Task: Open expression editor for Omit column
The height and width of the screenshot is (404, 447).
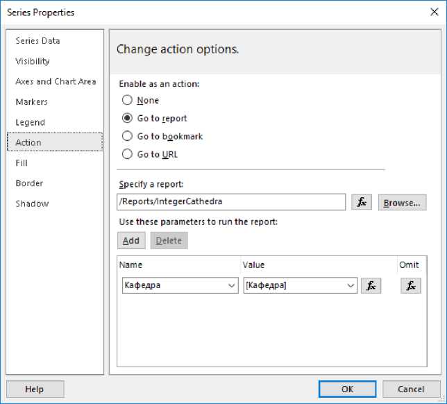Action: 410,285
